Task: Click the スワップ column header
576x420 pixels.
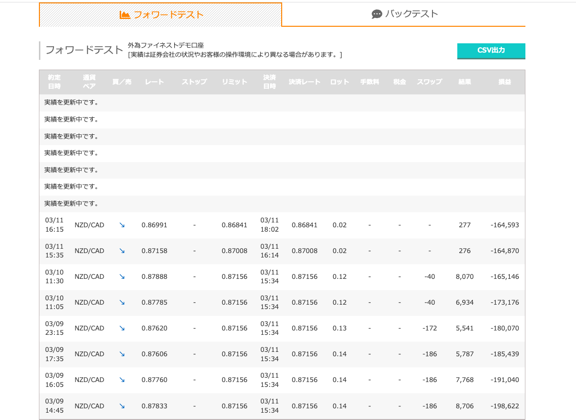Action: (x=429, y=82)
